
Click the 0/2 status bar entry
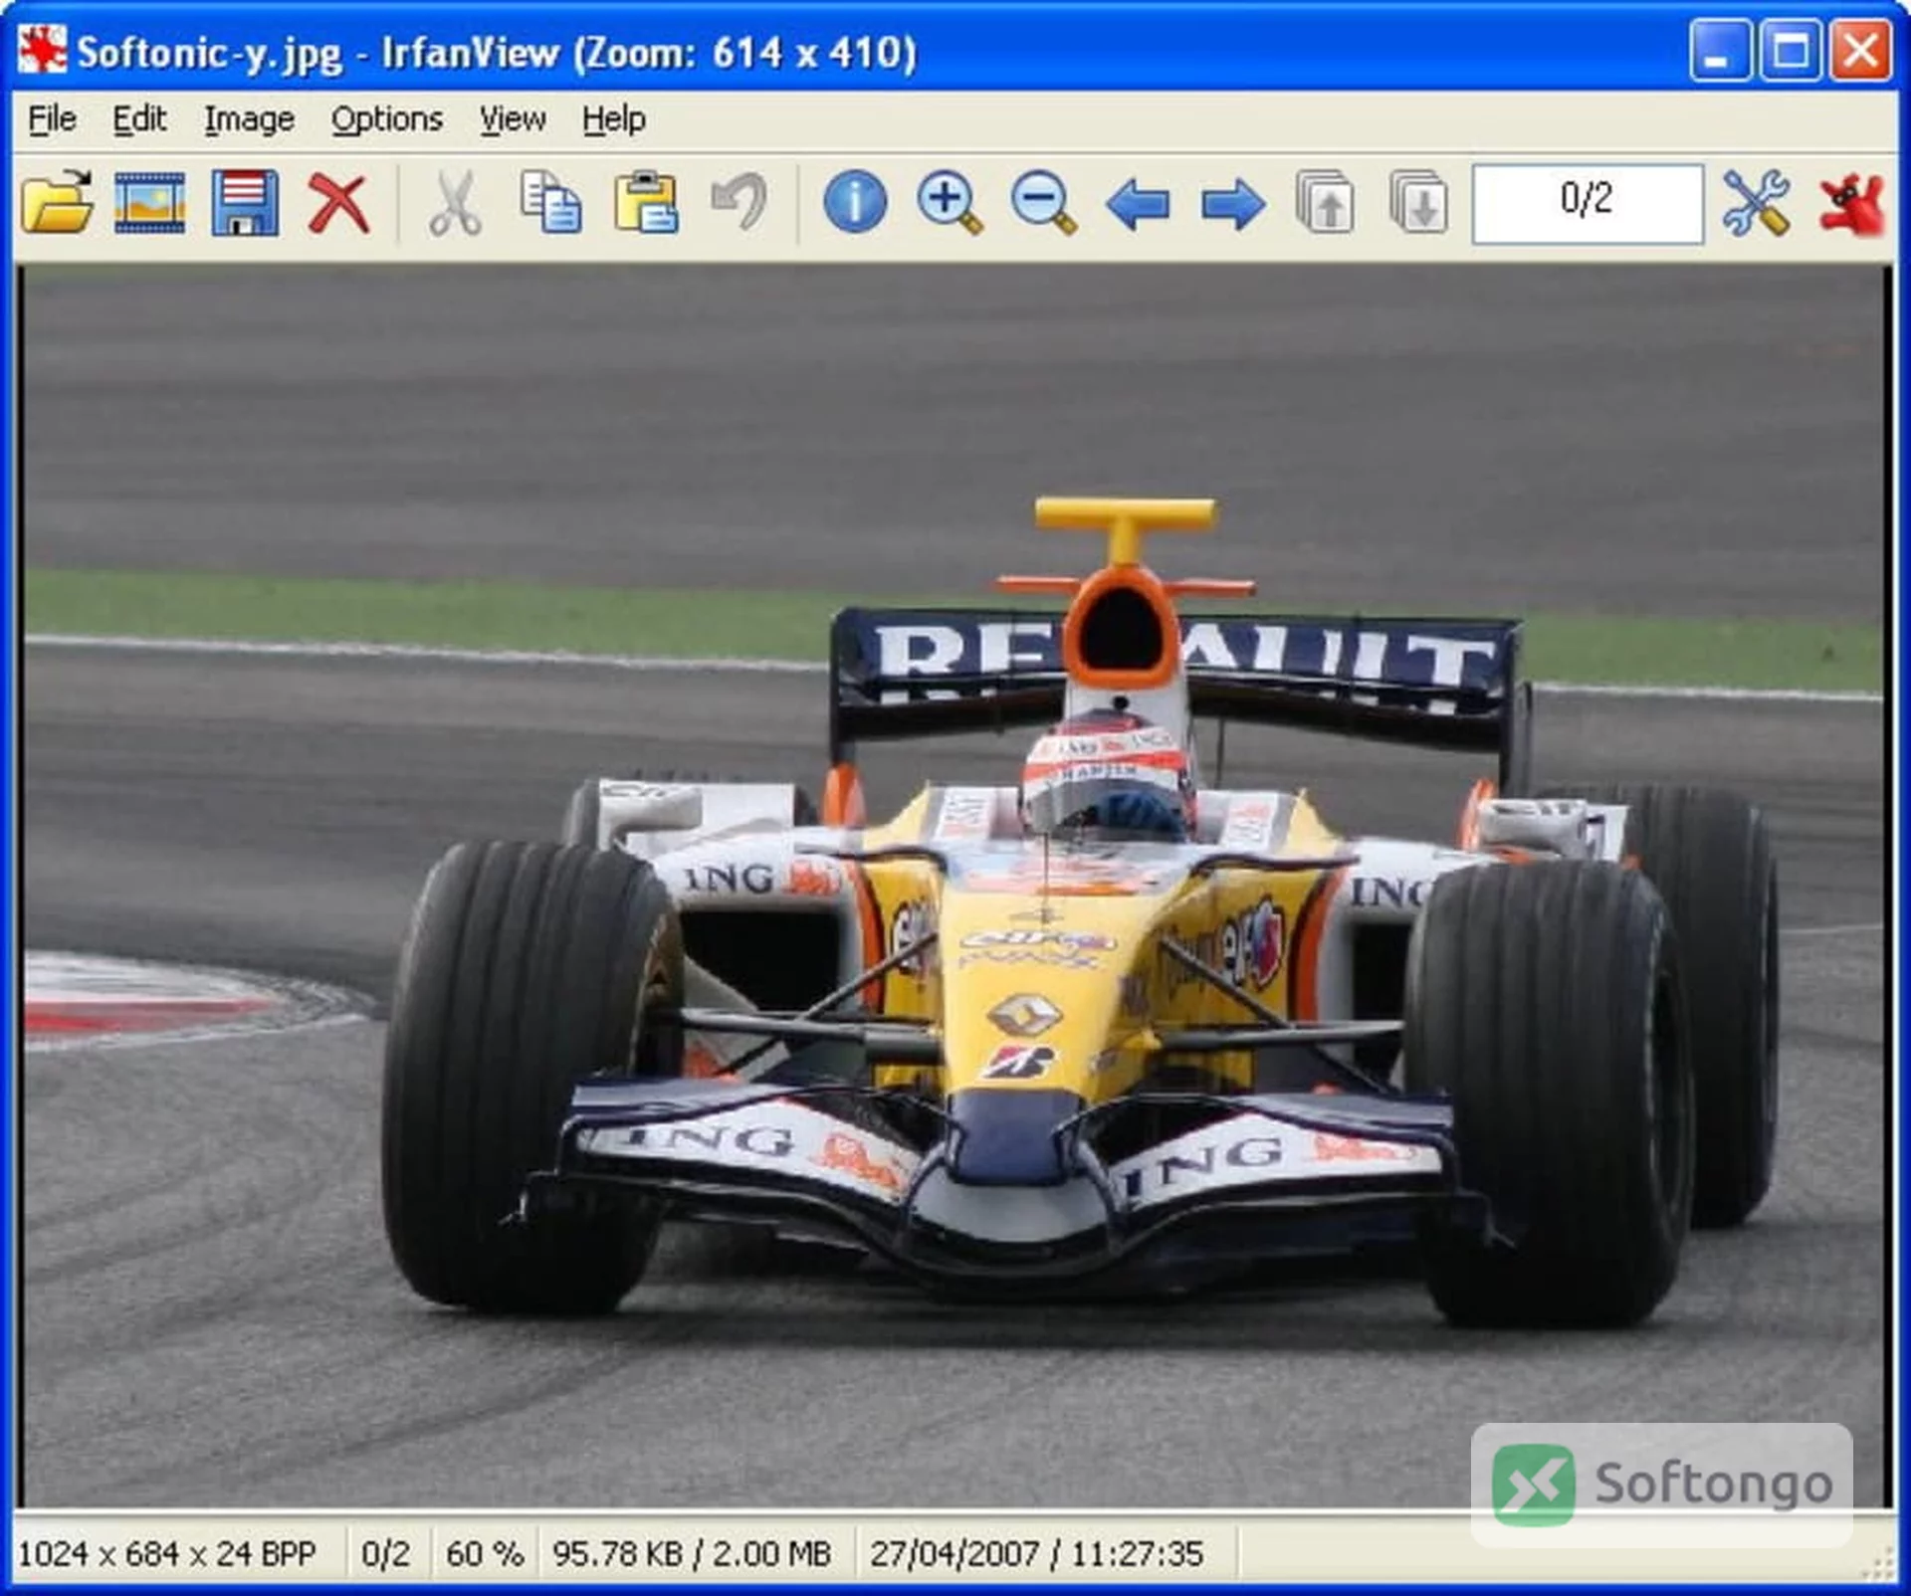click(385, 1553)
